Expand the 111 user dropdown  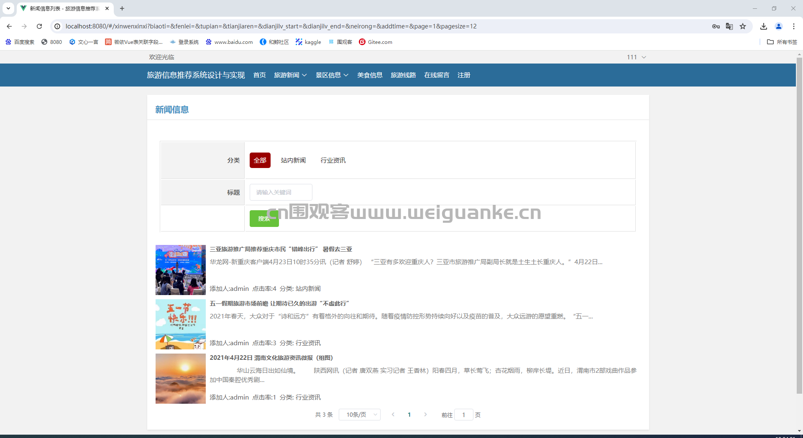pyautogui.click(x=636, y=57)
